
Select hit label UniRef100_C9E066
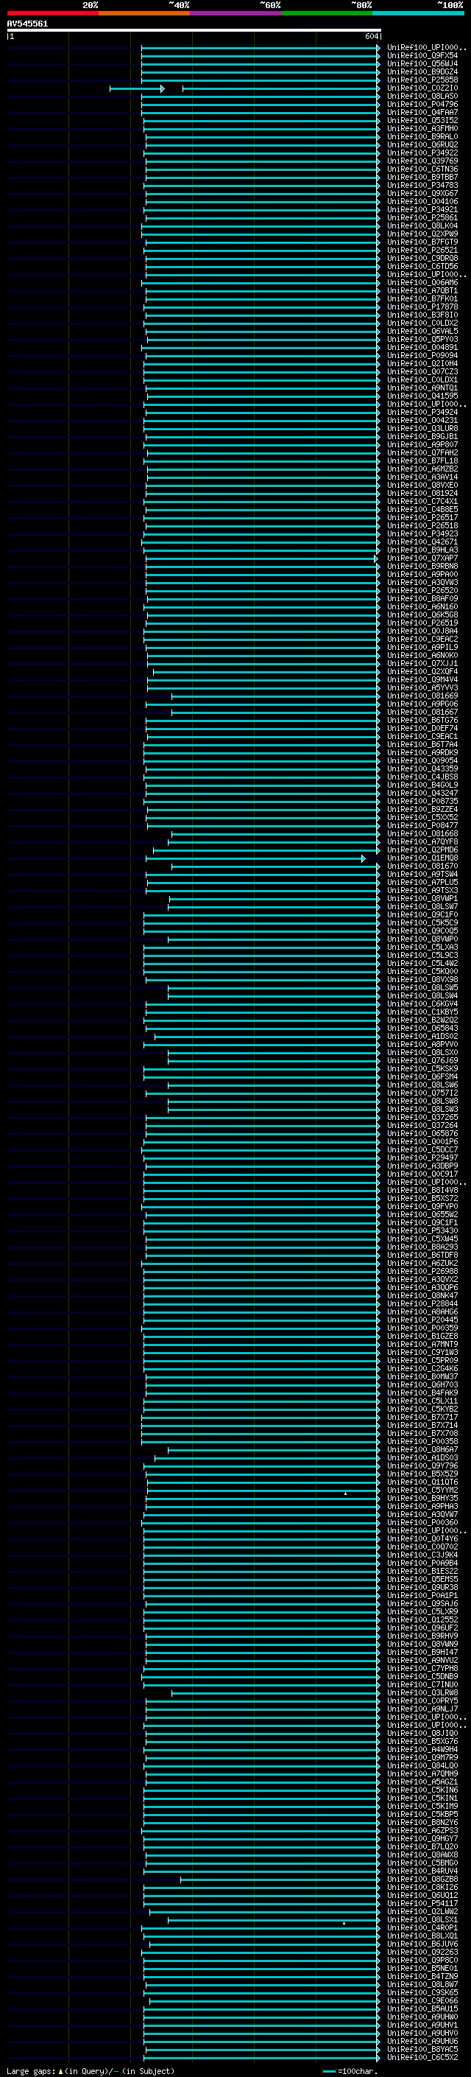pos(422,2000)
